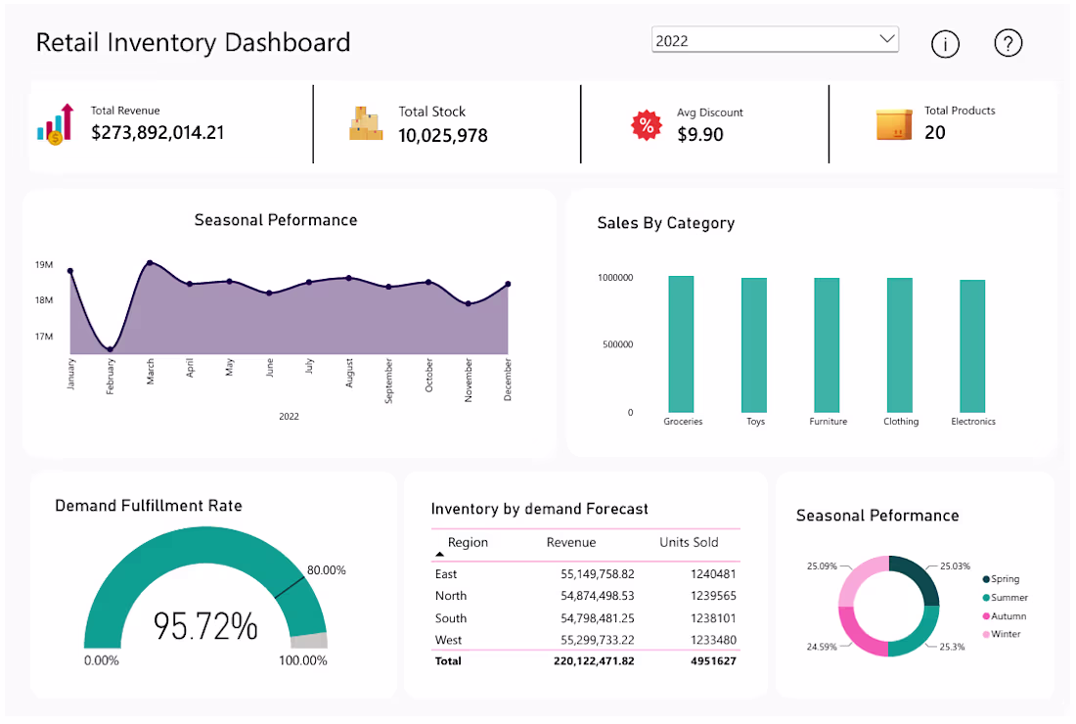Screen dimensions: 1076x724
Task: Sort table by Revenue column header
Action: click(571, 542)
